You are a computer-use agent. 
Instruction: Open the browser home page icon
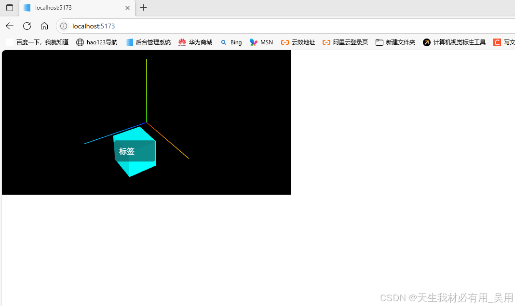click(44, 26)
